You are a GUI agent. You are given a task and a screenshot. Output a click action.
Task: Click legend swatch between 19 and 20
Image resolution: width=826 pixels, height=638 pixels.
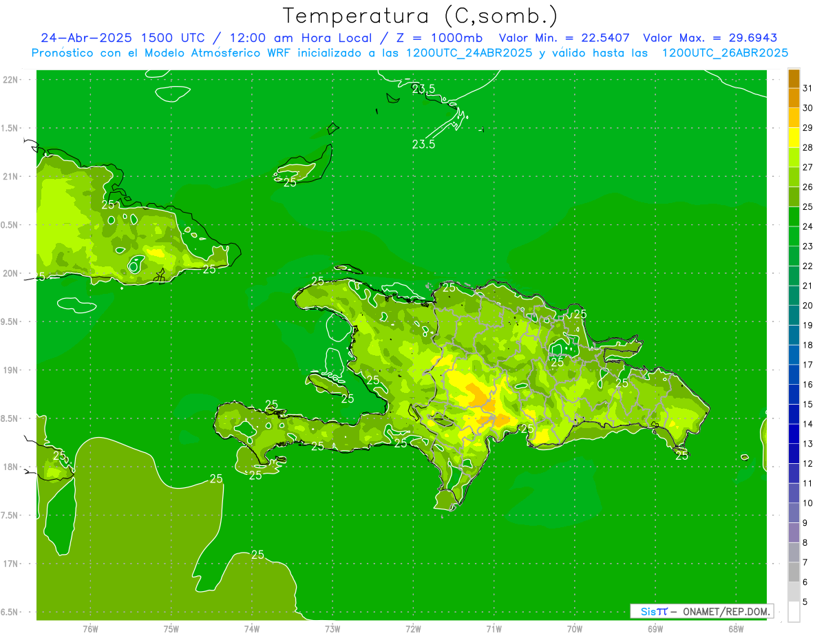794,315
